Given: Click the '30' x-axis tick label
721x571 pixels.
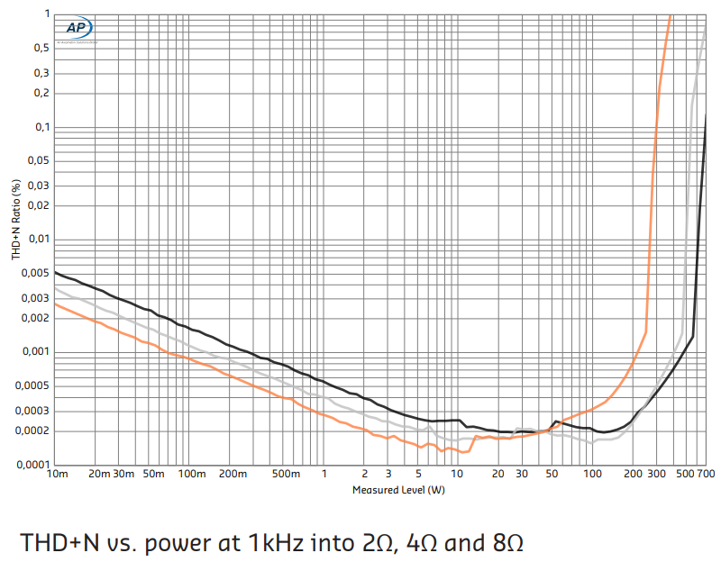Looking at the screenshot, I should (x=522, y=474).
